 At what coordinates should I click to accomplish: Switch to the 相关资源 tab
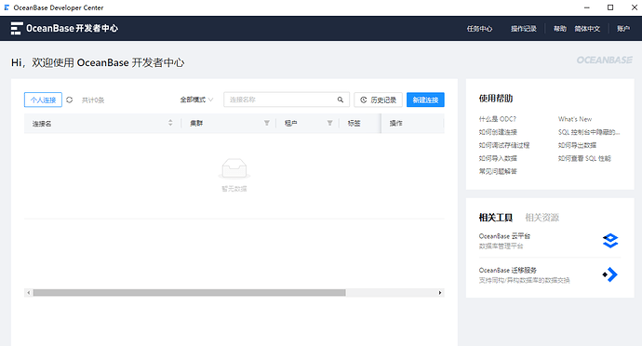click(x=542, y=218)
